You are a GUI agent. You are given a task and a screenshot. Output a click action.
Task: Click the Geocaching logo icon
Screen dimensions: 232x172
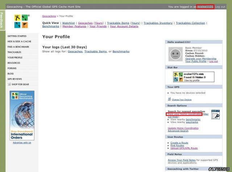[22, 21]
